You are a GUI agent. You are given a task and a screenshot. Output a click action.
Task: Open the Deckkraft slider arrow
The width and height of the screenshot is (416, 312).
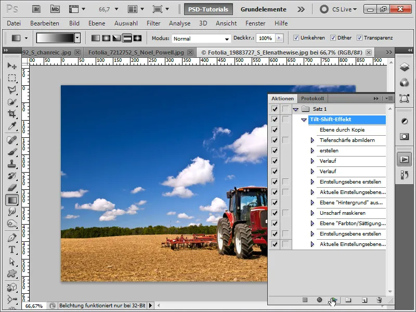tap(279, 38)
